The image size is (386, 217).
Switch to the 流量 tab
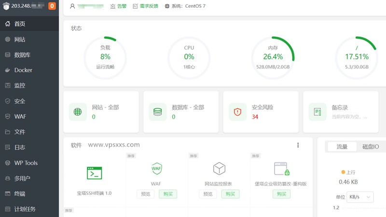tap(342, 147)
